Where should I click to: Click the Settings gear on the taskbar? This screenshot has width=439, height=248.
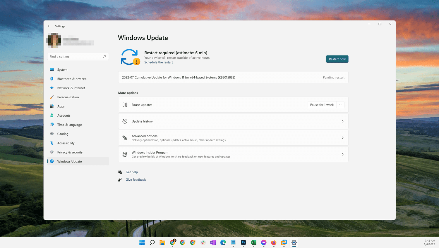pos(294,242)
